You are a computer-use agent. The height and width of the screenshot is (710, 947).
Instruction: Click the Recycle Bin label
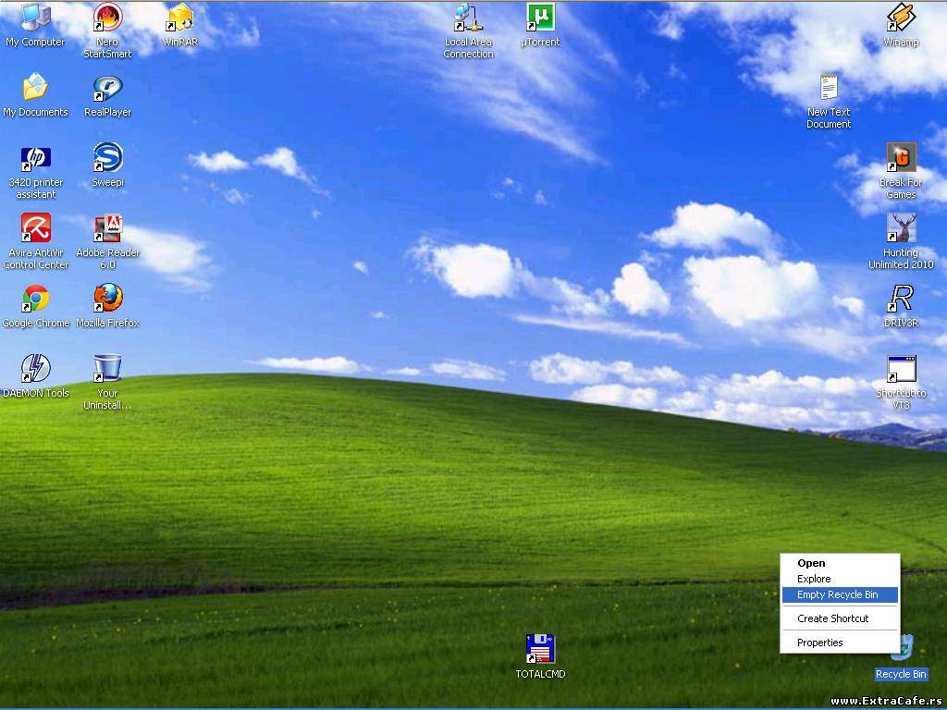[x=901, y=674]
